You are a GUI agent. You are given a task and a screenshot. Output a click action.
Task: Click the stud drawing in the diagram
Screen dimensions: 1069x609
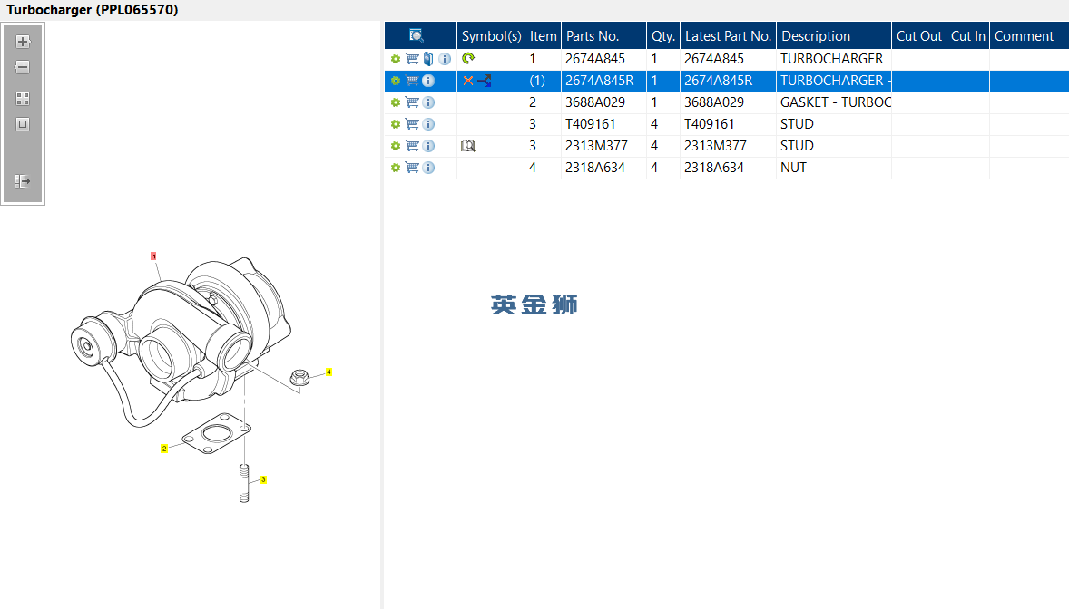pyautogui.click(x=244, y=483)
